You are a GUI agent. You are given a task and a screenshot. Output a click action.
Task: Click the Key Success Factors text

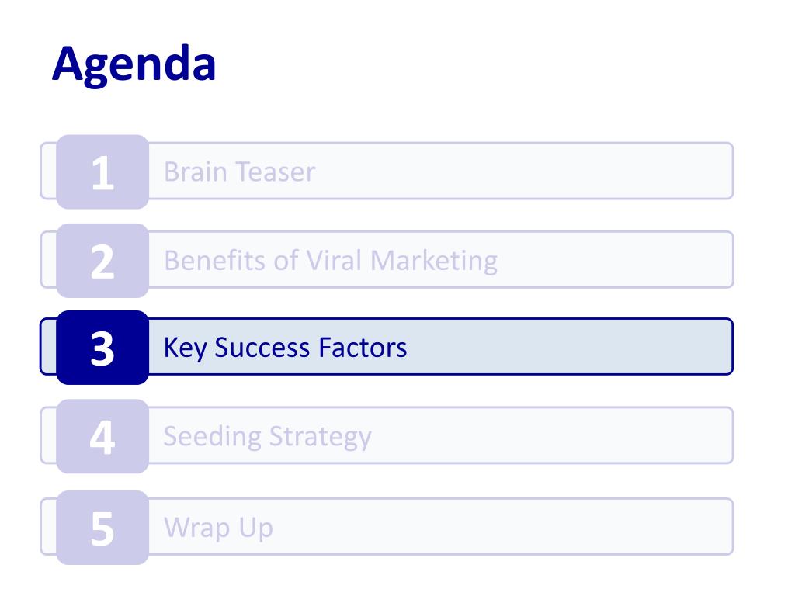pos(285,348)
